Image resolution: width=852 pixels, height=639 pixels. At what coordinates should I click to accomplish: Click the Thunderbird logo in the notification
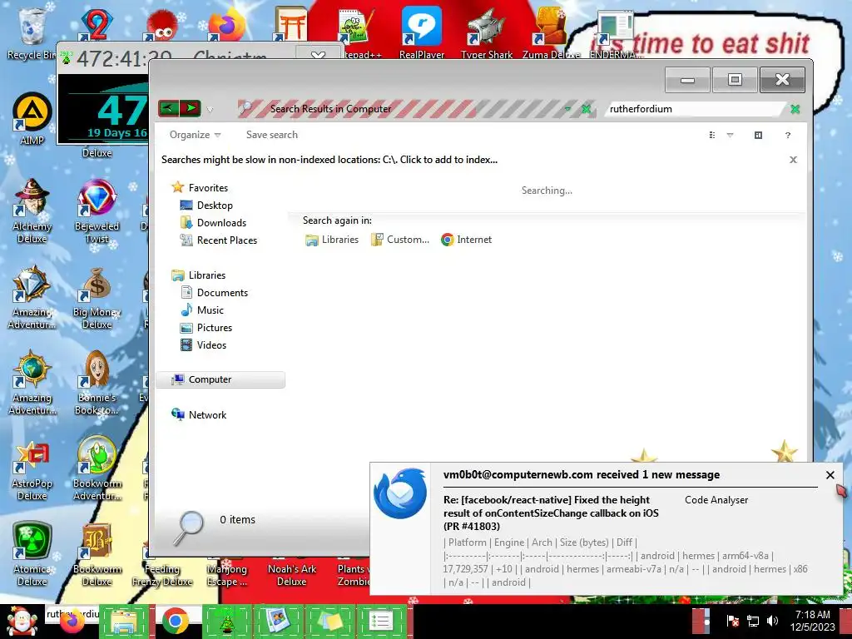(x=400, y=493)
